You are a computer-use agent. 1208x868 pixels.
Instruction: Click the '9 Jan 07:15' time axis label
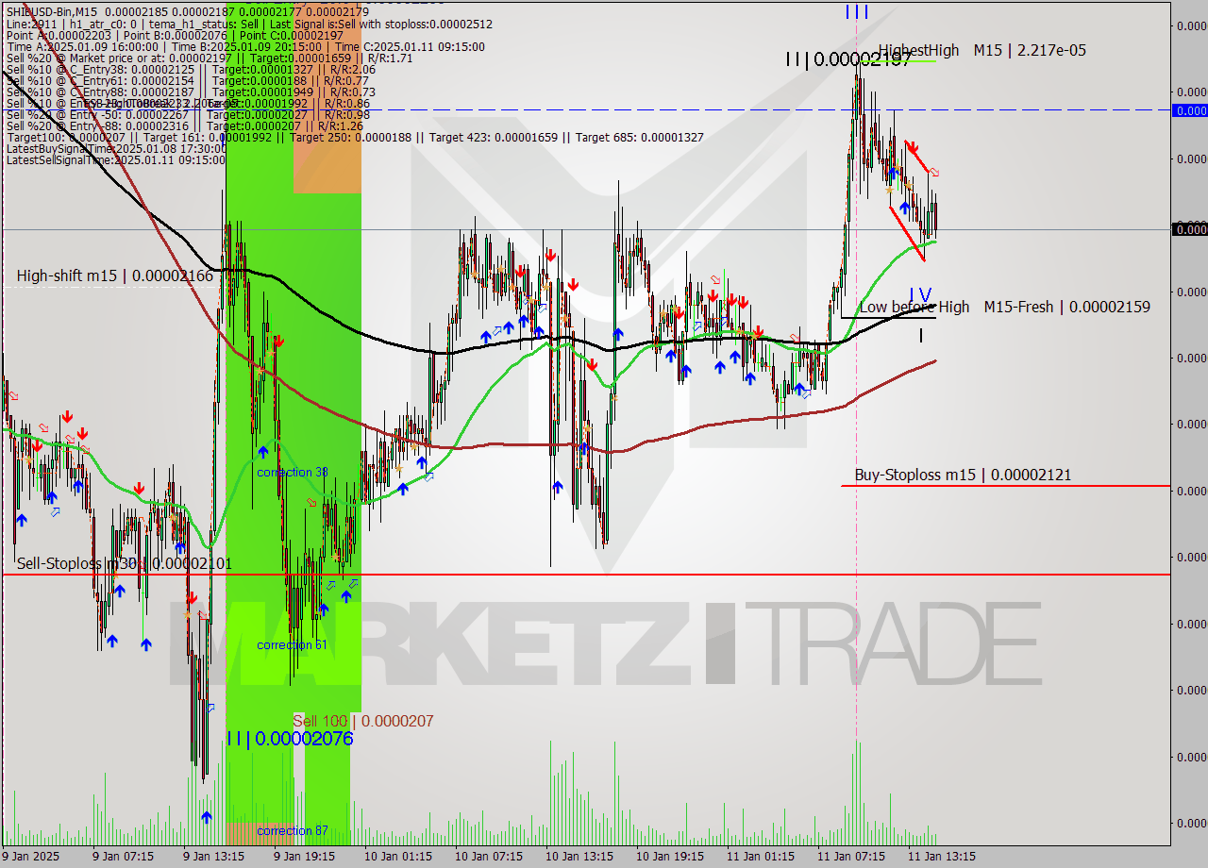click(123, 856)
